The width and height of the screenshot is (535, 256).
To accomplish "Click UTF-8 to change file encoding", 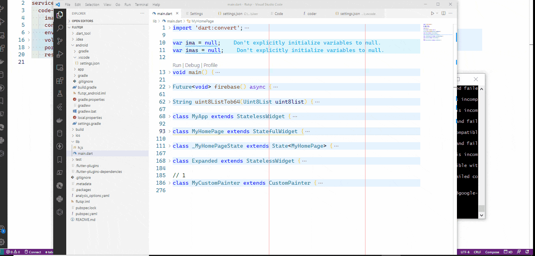I will click(x=465, y=252).
